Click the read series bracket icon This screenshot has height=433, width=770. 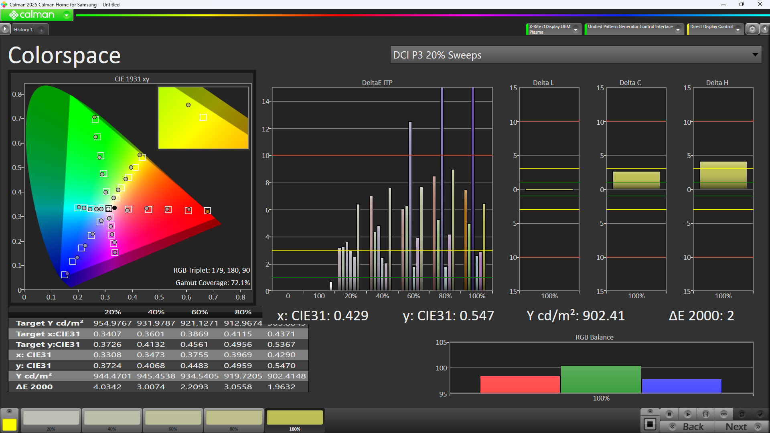tap(706, 414)
